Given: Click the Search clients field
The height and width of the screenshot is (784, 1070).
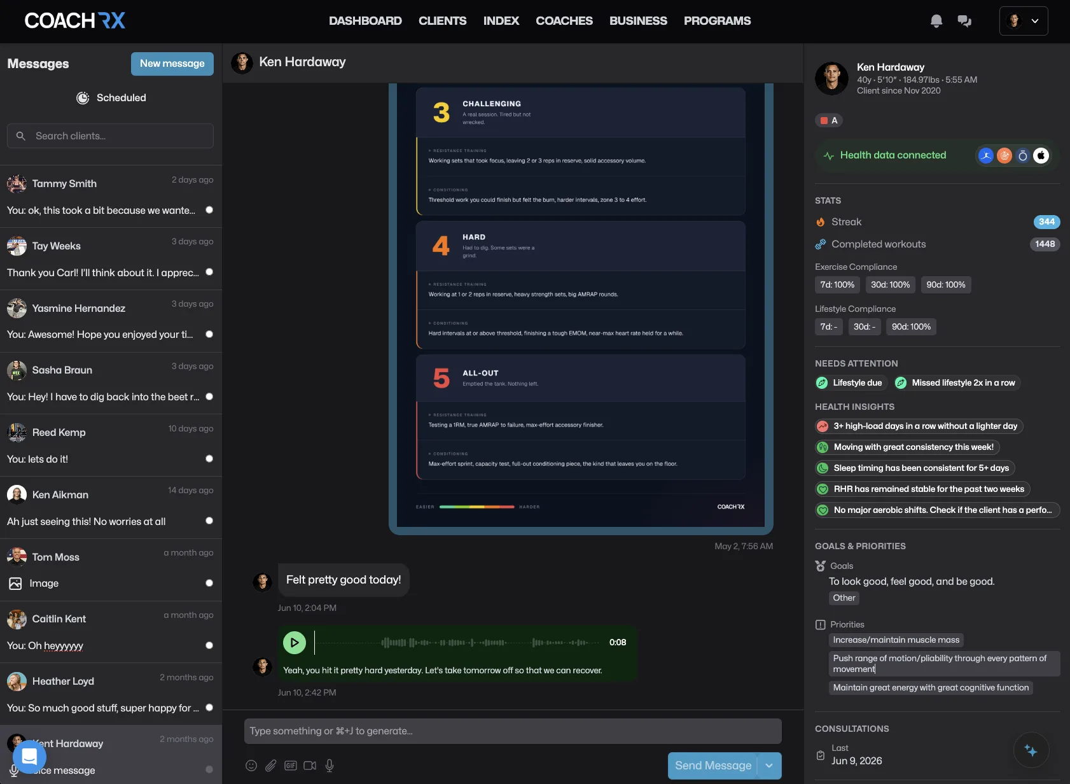Looking at the screenshot, I should [x=110, y=136].
